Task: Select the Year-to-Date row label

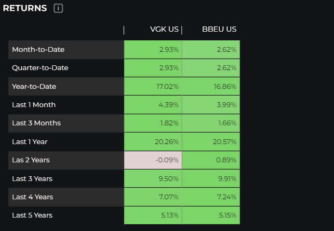Action: 34,86
